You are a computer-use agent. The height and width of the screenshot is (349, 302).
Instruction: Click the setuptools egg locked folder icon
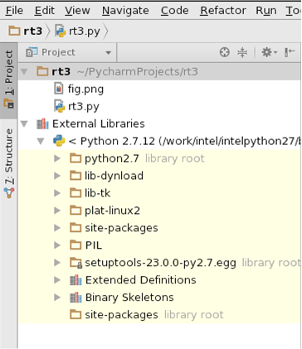(x=75, y=263)
